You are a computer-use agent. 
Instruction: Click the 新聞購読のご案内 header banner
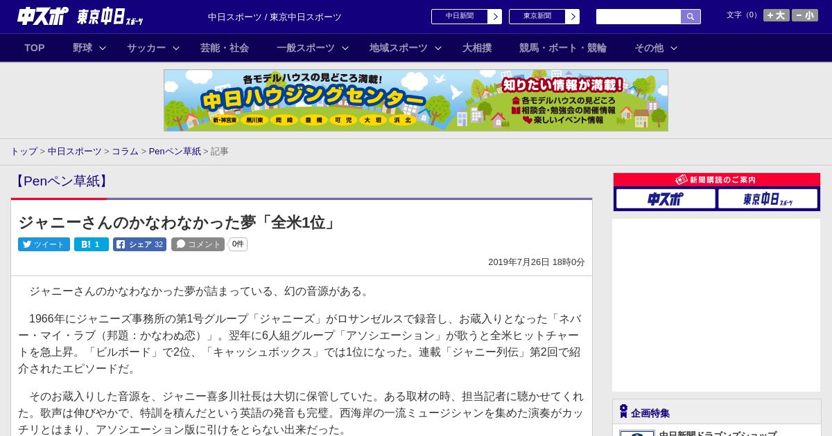click(716, 180)
